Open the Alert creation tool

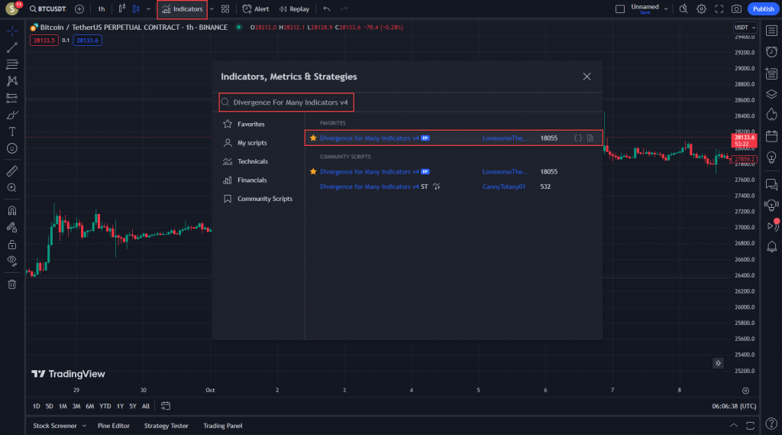coord(256,9)
